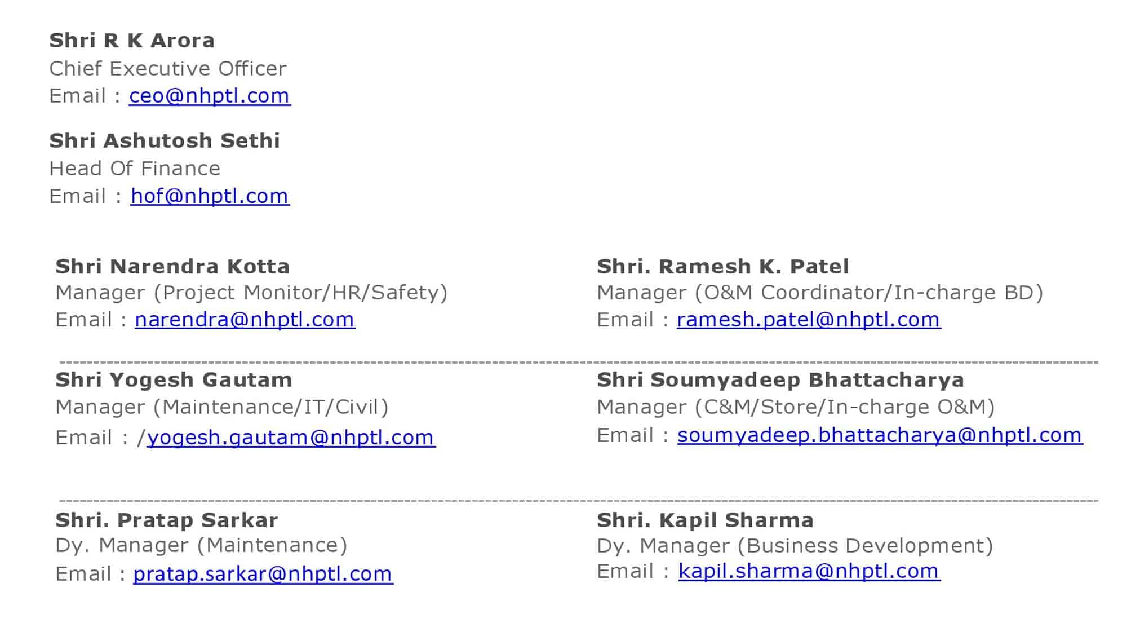Viewport: 1140px width, 636px height.
Task: Click soumyadeep.bhattacharya@nhptl.com link
Action: 880,435
